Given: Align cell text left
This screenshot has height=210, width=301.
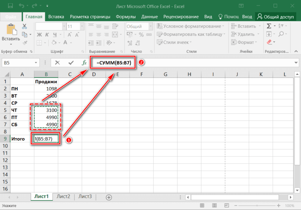Looking at the screenshot, I should (91, 35).
